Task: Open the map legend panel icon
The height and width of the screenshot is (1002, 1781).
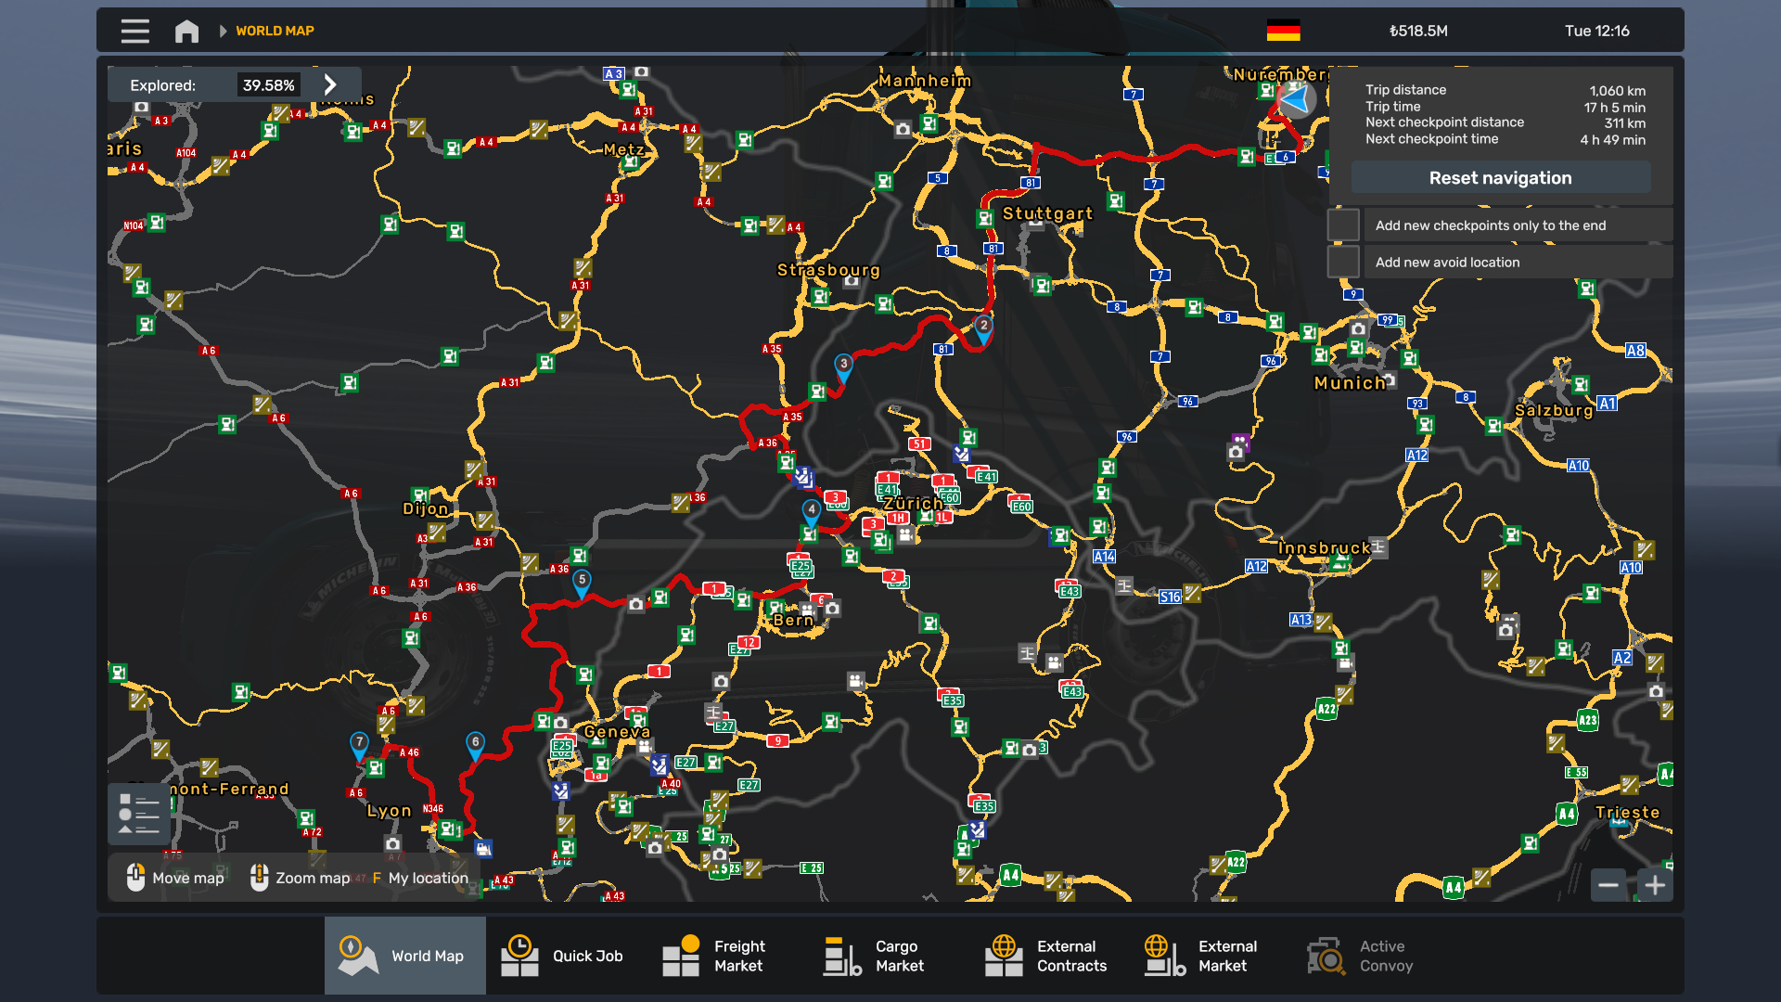Action: click(x=138, y=814)
